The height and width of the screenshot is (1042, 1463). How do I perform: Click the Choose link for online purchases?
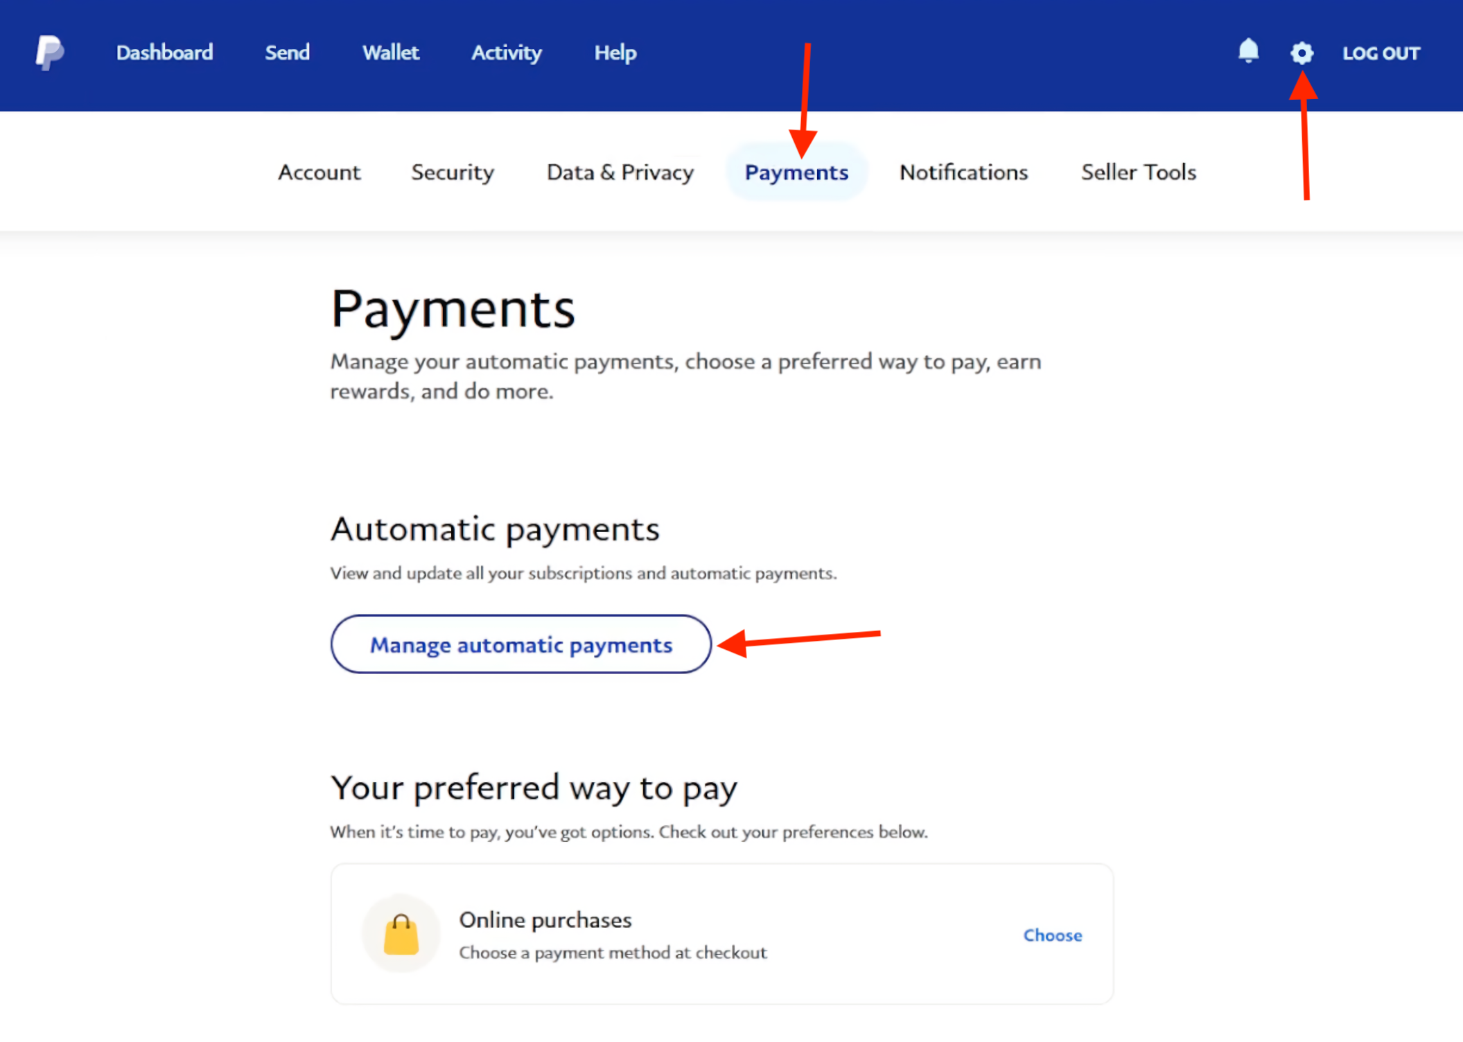pos(1053,935)
